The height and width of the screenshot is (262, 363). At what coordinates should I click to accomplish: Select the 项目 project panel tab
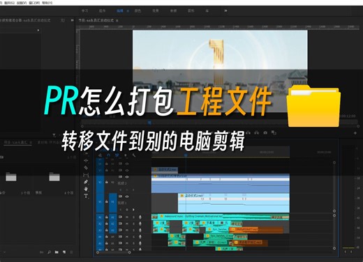pyautogui.click(x=17, y=142)
